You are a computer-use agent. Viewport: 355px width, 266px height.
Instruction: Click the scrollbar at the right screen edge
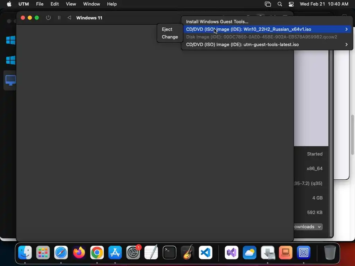(x=353, y=135)
